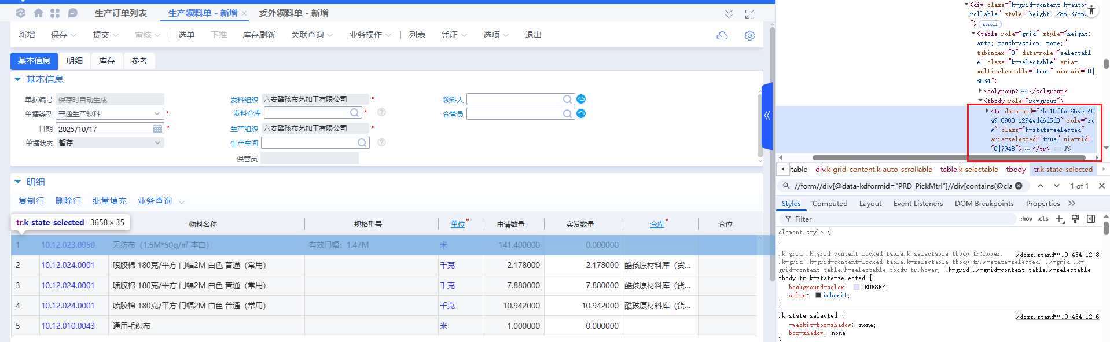1110x342 pixels.
Task: Switch to the 生产订单列表 tab
Action: pyautogui.click(x=121, y=13)
